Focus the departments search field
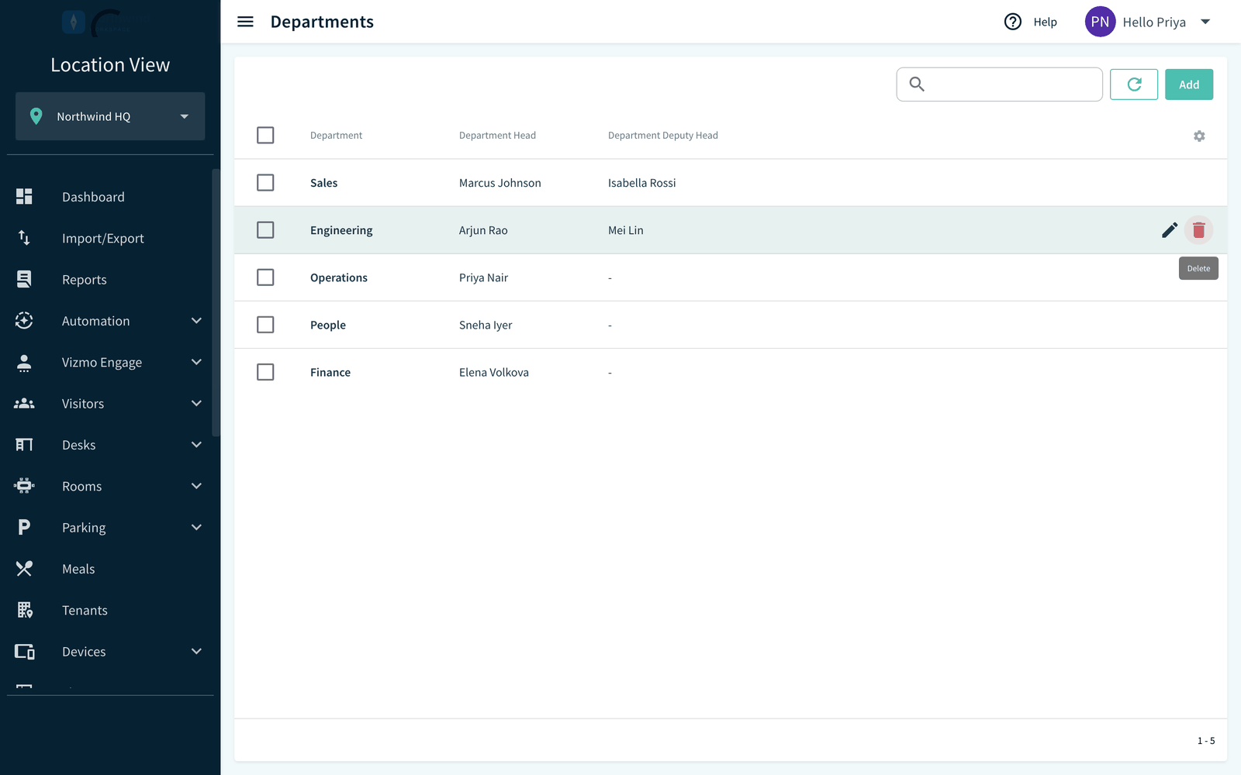 (x=999, y=84)
